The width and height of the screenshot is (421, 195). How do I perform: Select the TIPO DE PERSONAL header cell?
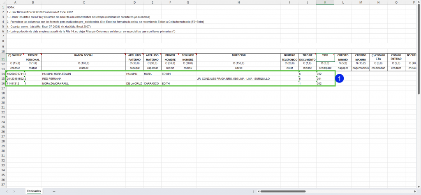33,57
